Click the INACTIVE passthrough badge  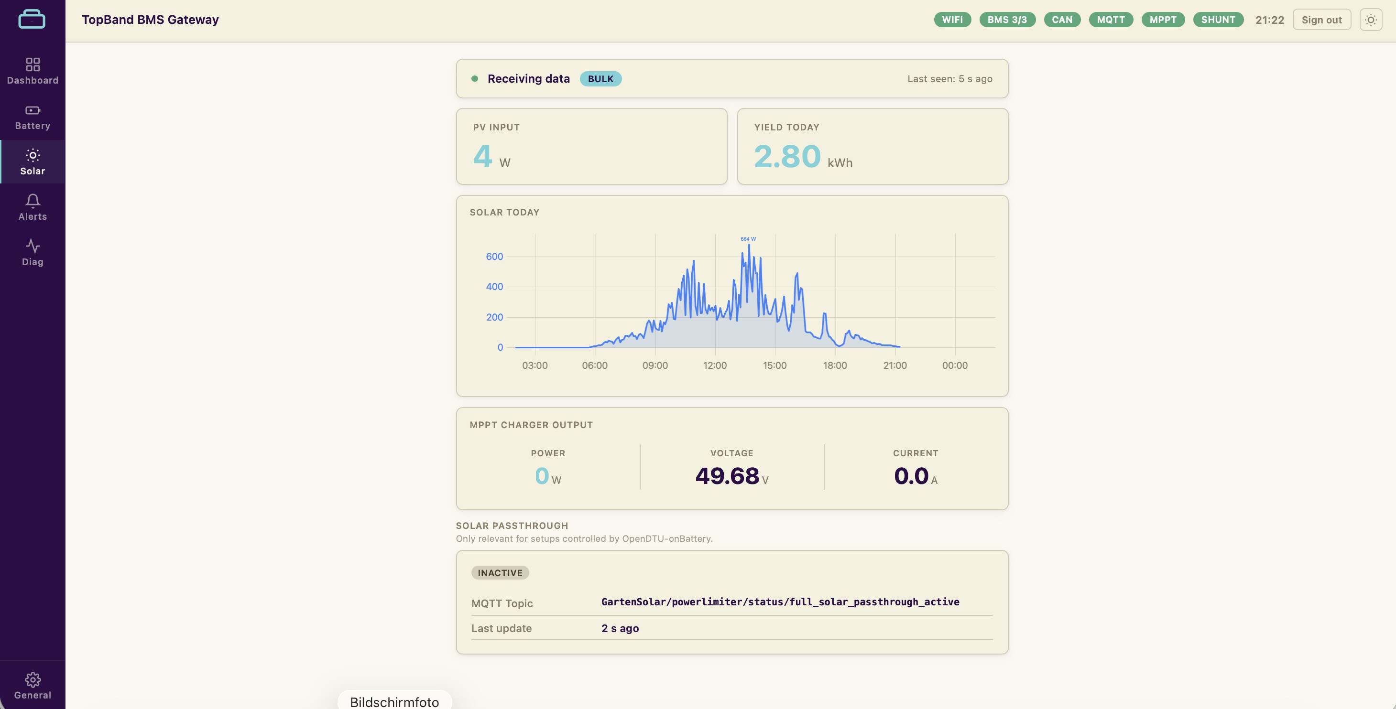click(500, 573)
